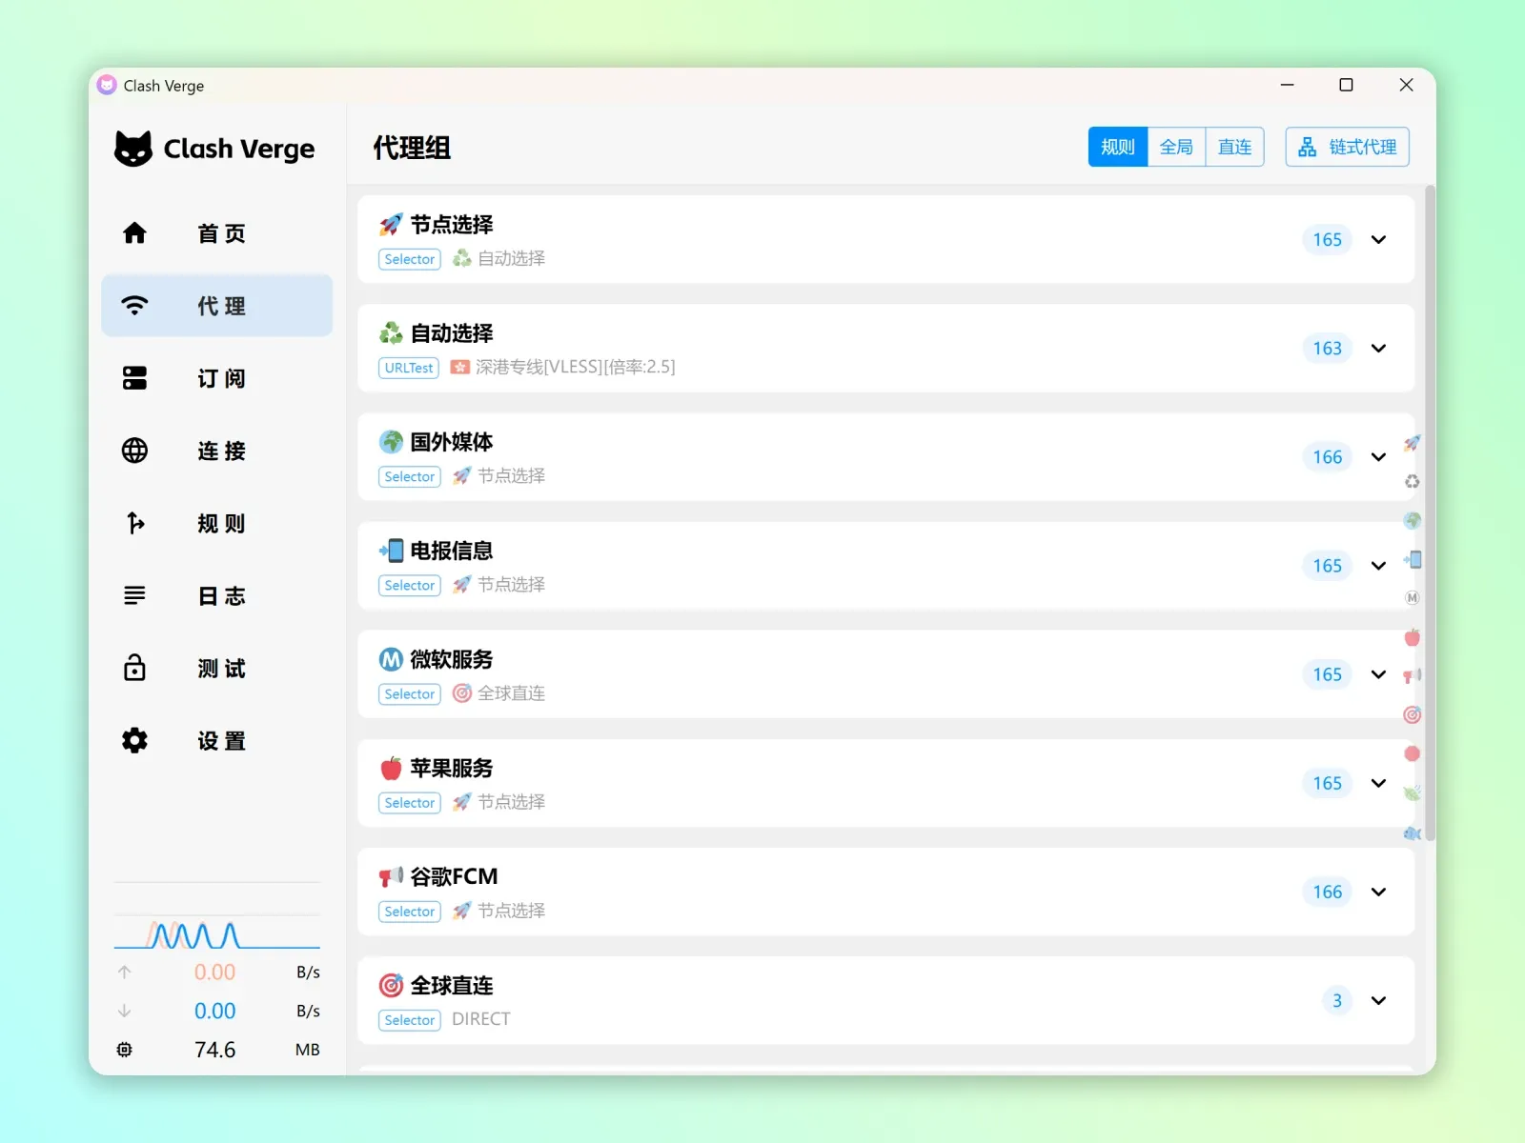Jump to group using leaf quick-nav icon
The width and height of the screenshot is (1525, 1143).
[1412, 792]
